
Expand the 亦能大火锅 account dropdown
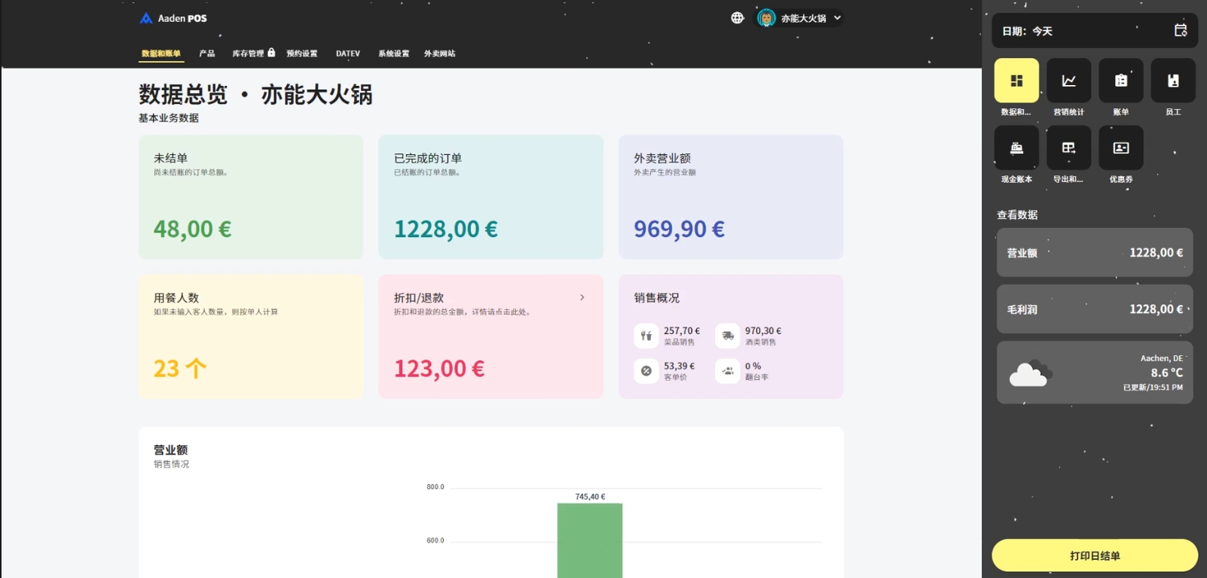click(836, 18)
